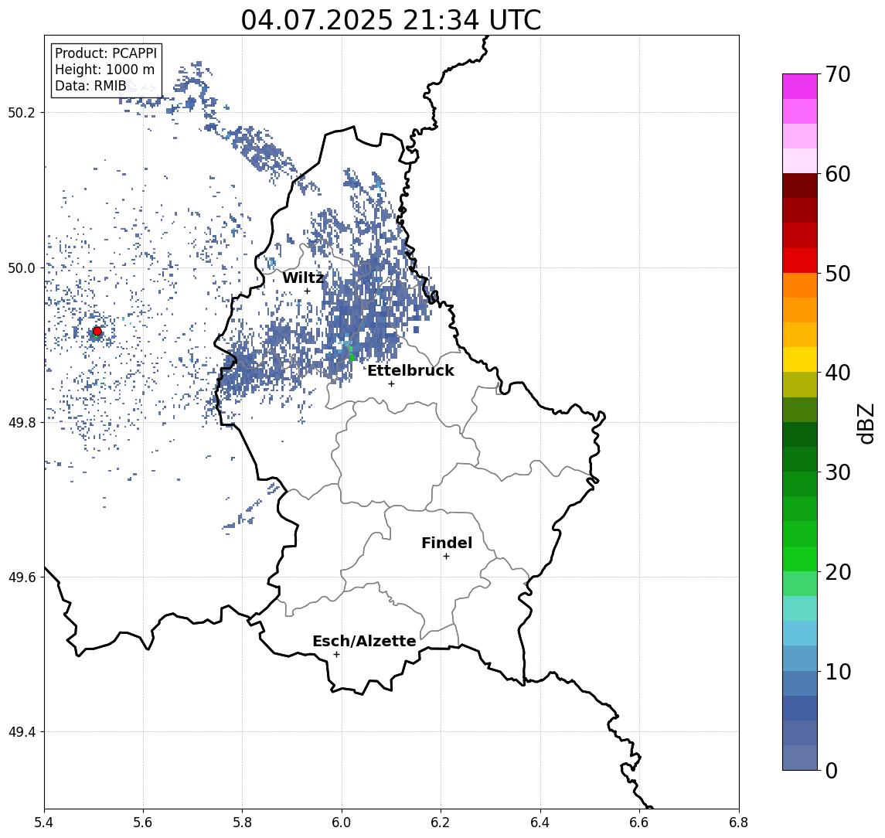
Task: Click the 10 colorbar tick label
Action: [x=837, y=671]
